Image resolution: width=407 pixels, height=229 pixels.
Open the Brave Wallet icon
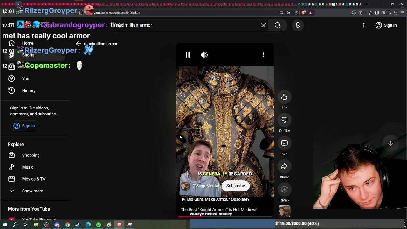coord(383,13)
